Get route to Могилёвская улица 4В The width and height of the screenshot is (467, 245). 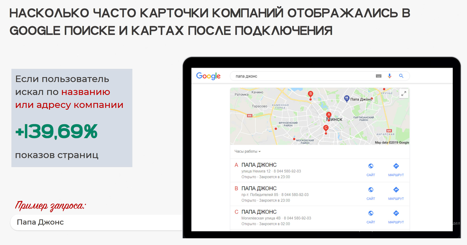[396, 217]
